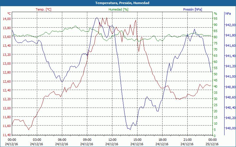
Task: Click the 13,40 temperature axis value
Action: [7, 46]
